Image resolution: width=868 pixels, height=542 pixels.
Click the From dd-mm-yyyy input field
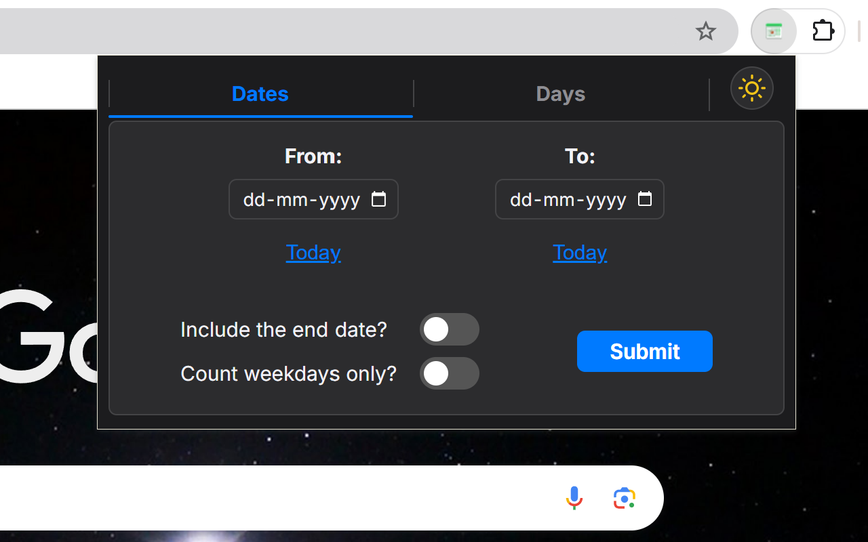[x=302, y=199]
